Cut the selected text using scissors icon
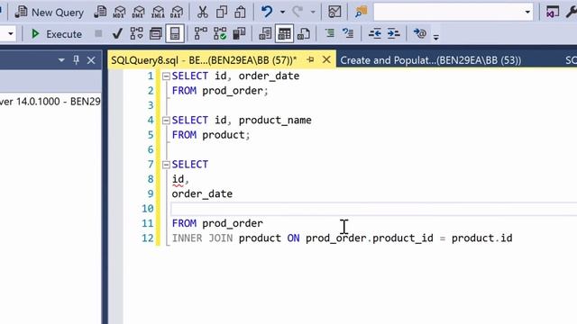577x324 pixels. [x=202, y=12]
